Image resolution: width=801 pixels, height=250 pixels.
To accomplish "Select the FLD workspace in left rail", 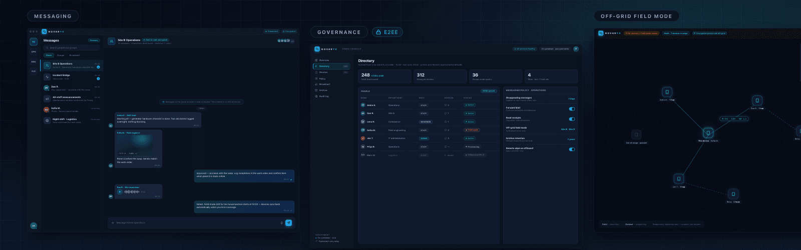I will (x=34, y=71).
